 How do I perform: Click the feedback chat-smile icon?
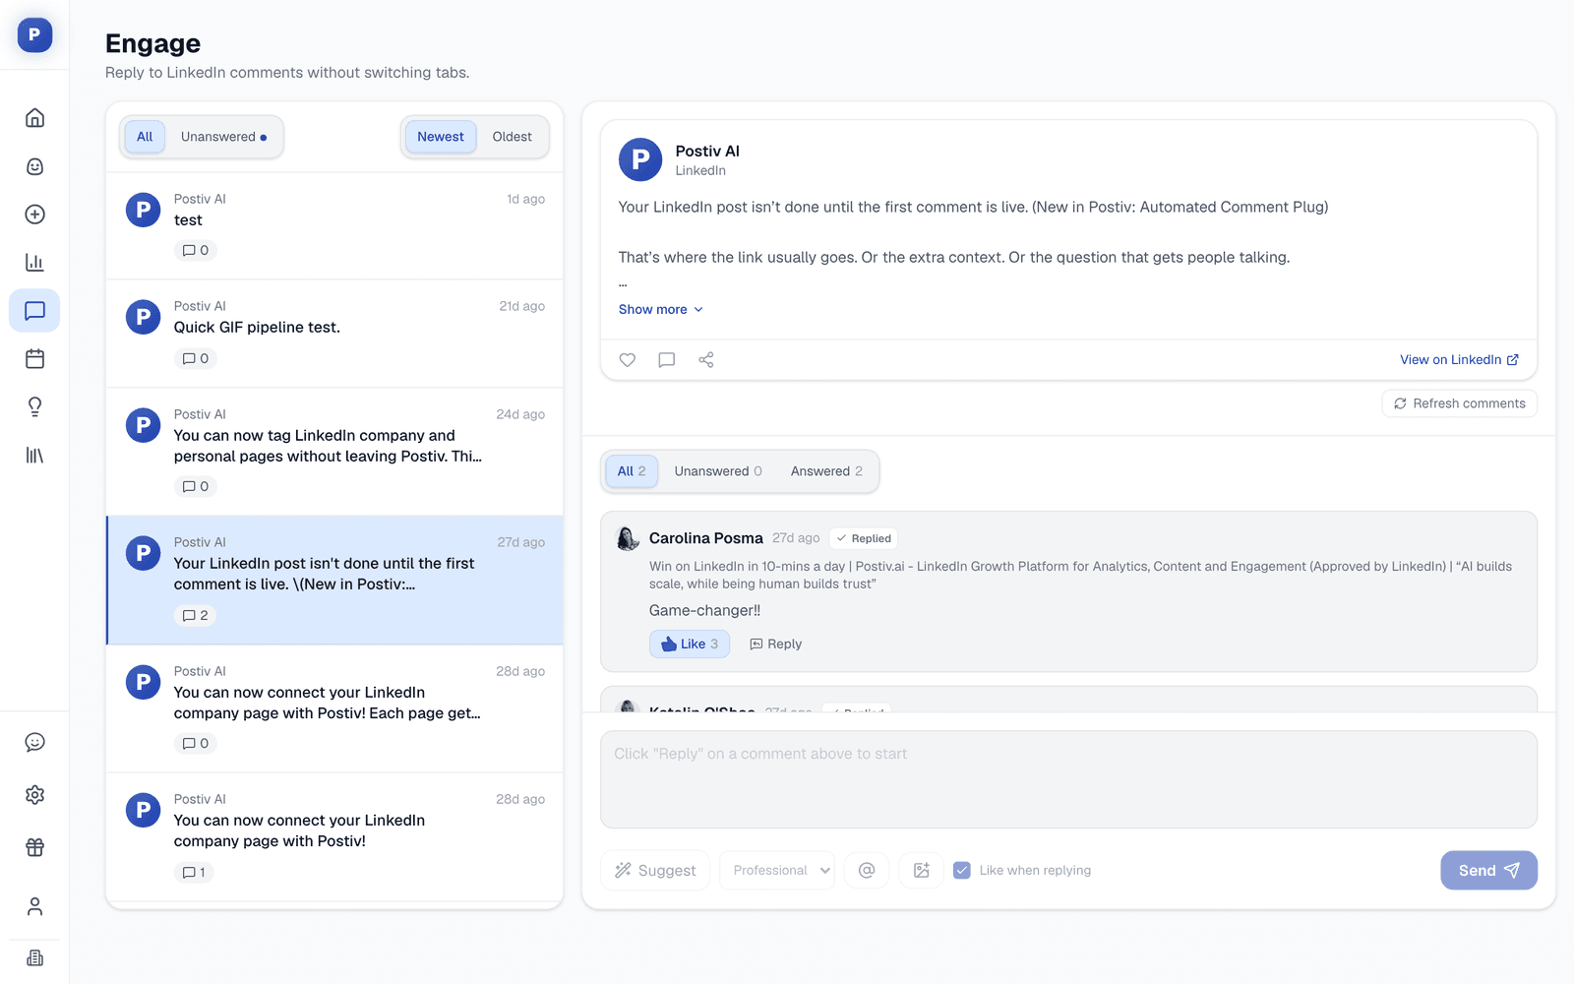click(34, 743)
